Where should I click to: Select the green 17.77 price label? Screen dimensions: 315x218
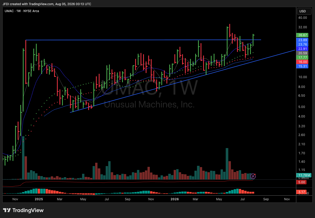point(303,57)
